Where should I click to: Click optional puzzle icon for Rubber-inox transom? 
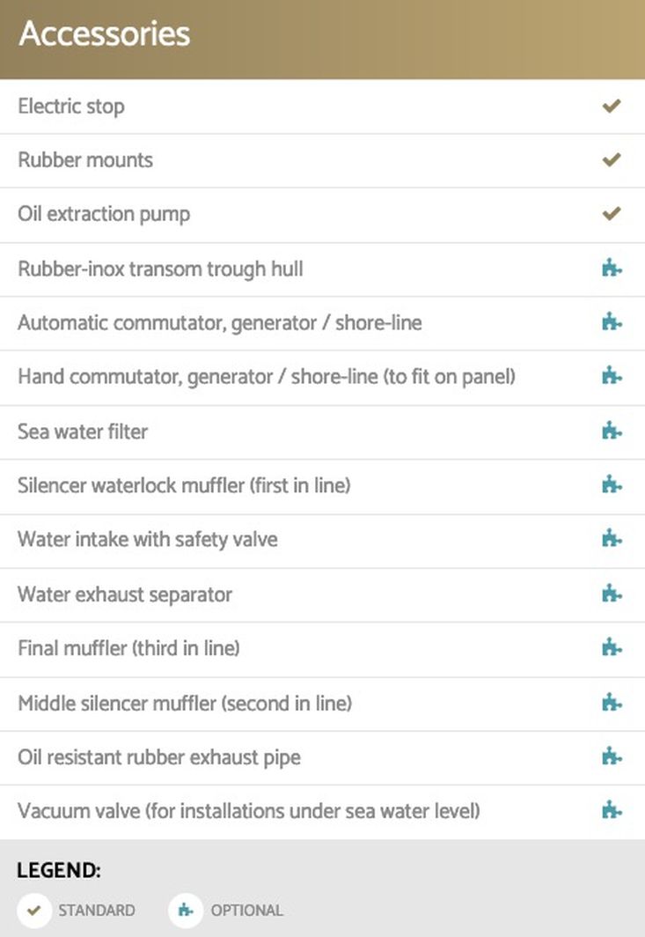click(x=612, y=269)
